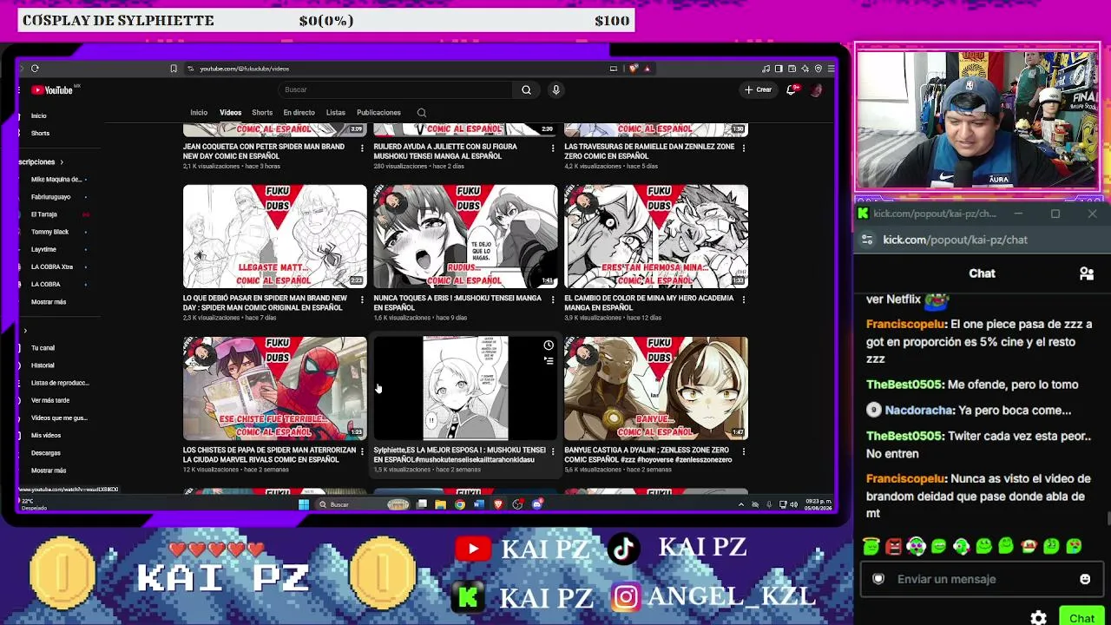Open Kick chat settings gear
Image resolution: width=1111 pixels, height=625 pixels.
(1039, 618)
